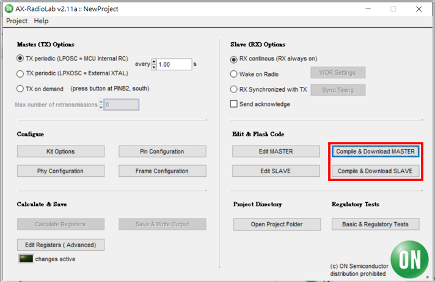This screenshot has width=435, height=282.
Task: Select RX continous (RX always on)
Action: tap(234, 59)
